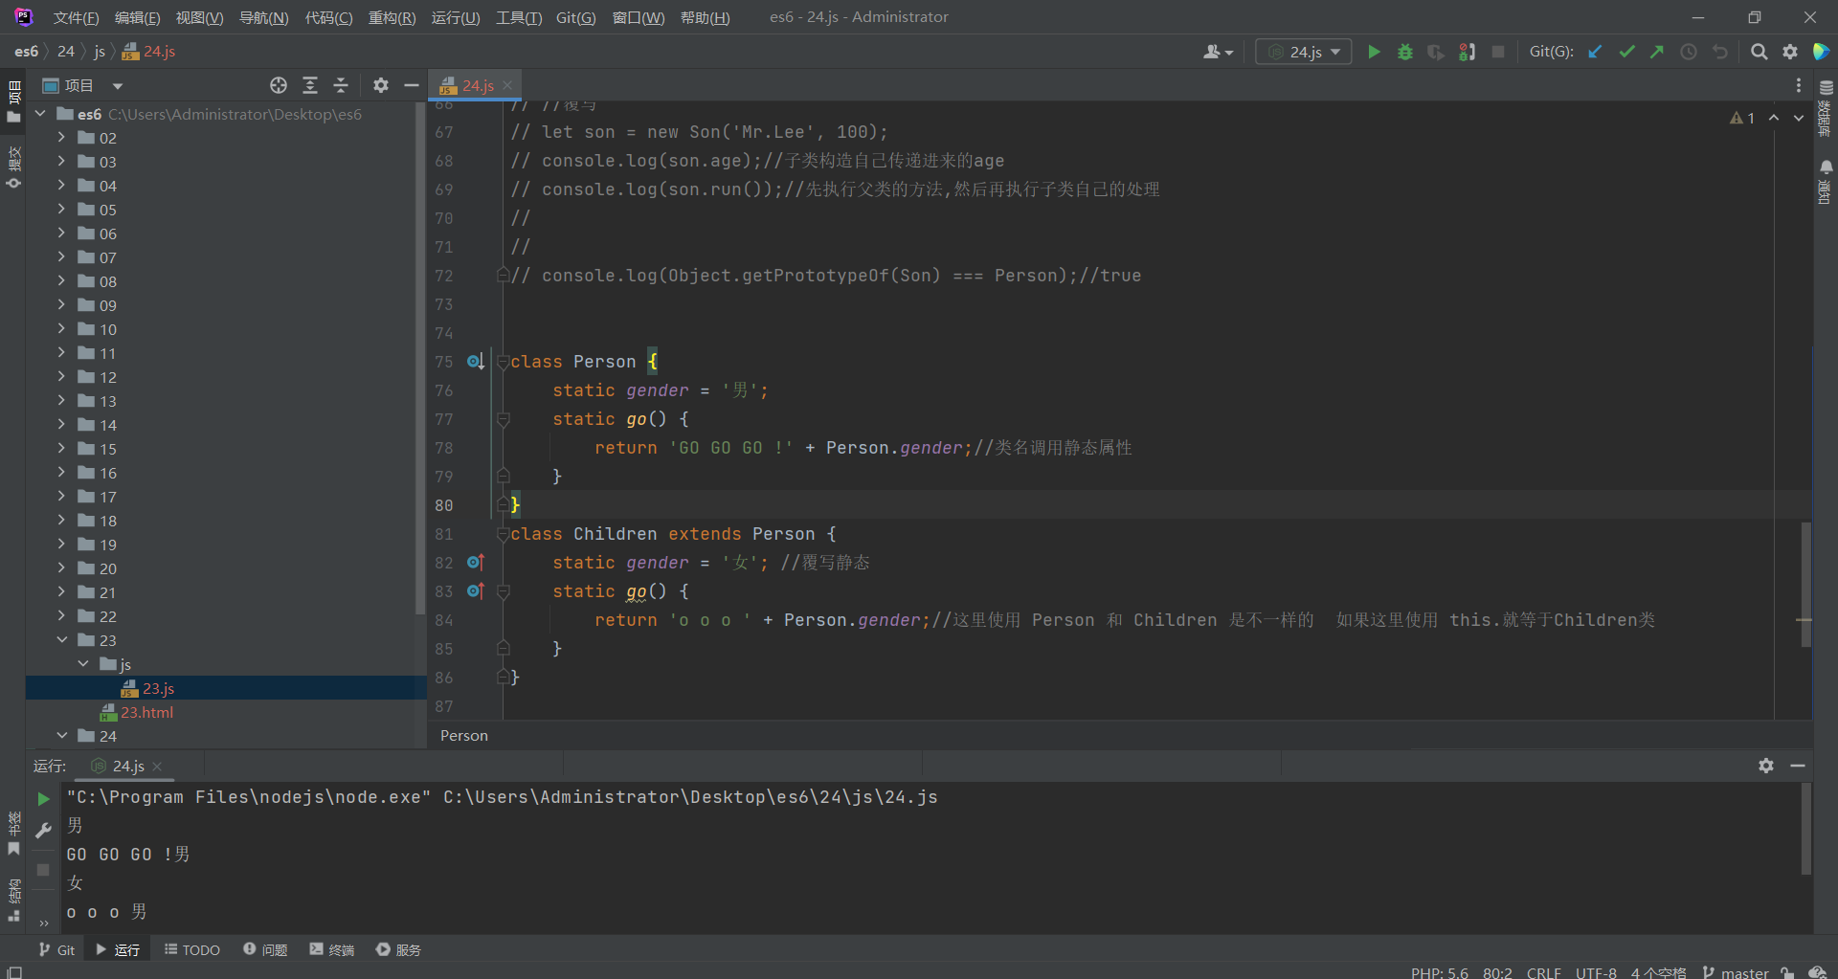Rerun program in Run panel
Viewport: 1838px width, 979px height.
43,798
